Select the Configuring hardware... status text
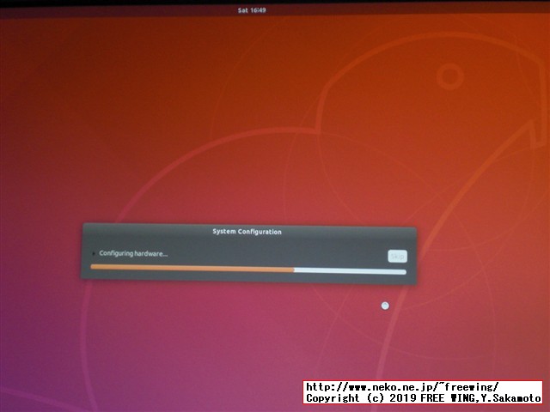The width and height of the screenshot is (550, 412). (x=133, y=253)
